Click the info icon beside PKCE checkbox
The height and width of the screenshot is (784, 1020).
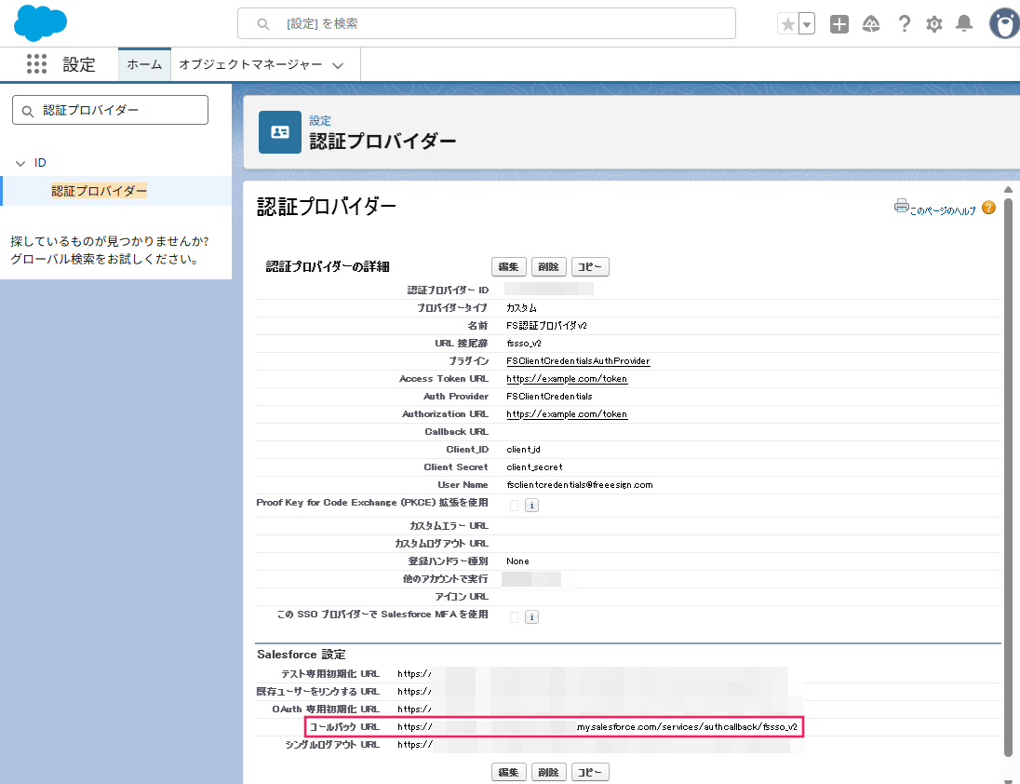tap(531, 506)
